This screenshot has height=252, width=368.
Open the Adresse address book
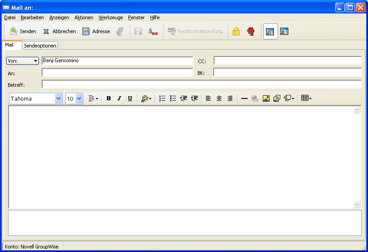click(x=96, y=31)
